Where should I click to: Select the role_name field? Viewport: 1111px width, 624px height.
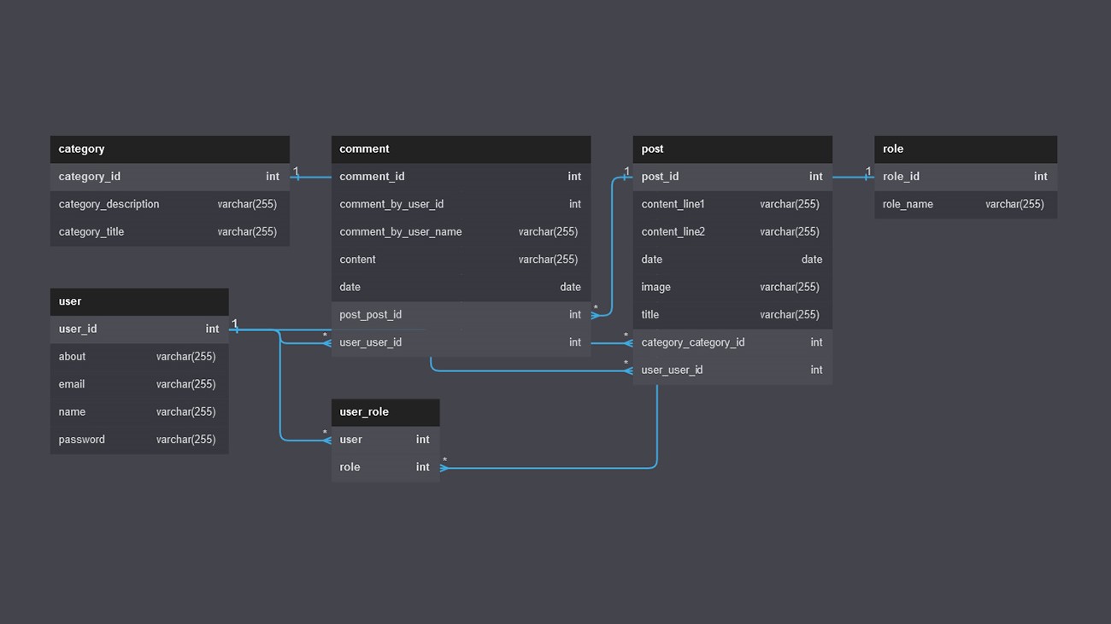pos(966,204)
